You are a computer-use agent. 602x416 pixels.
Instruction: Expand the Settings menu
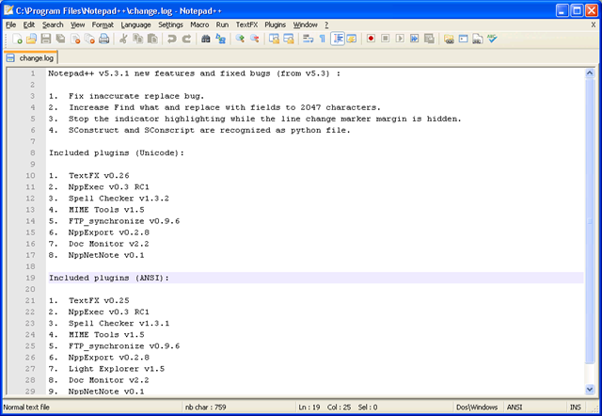[x=170, y=24]
